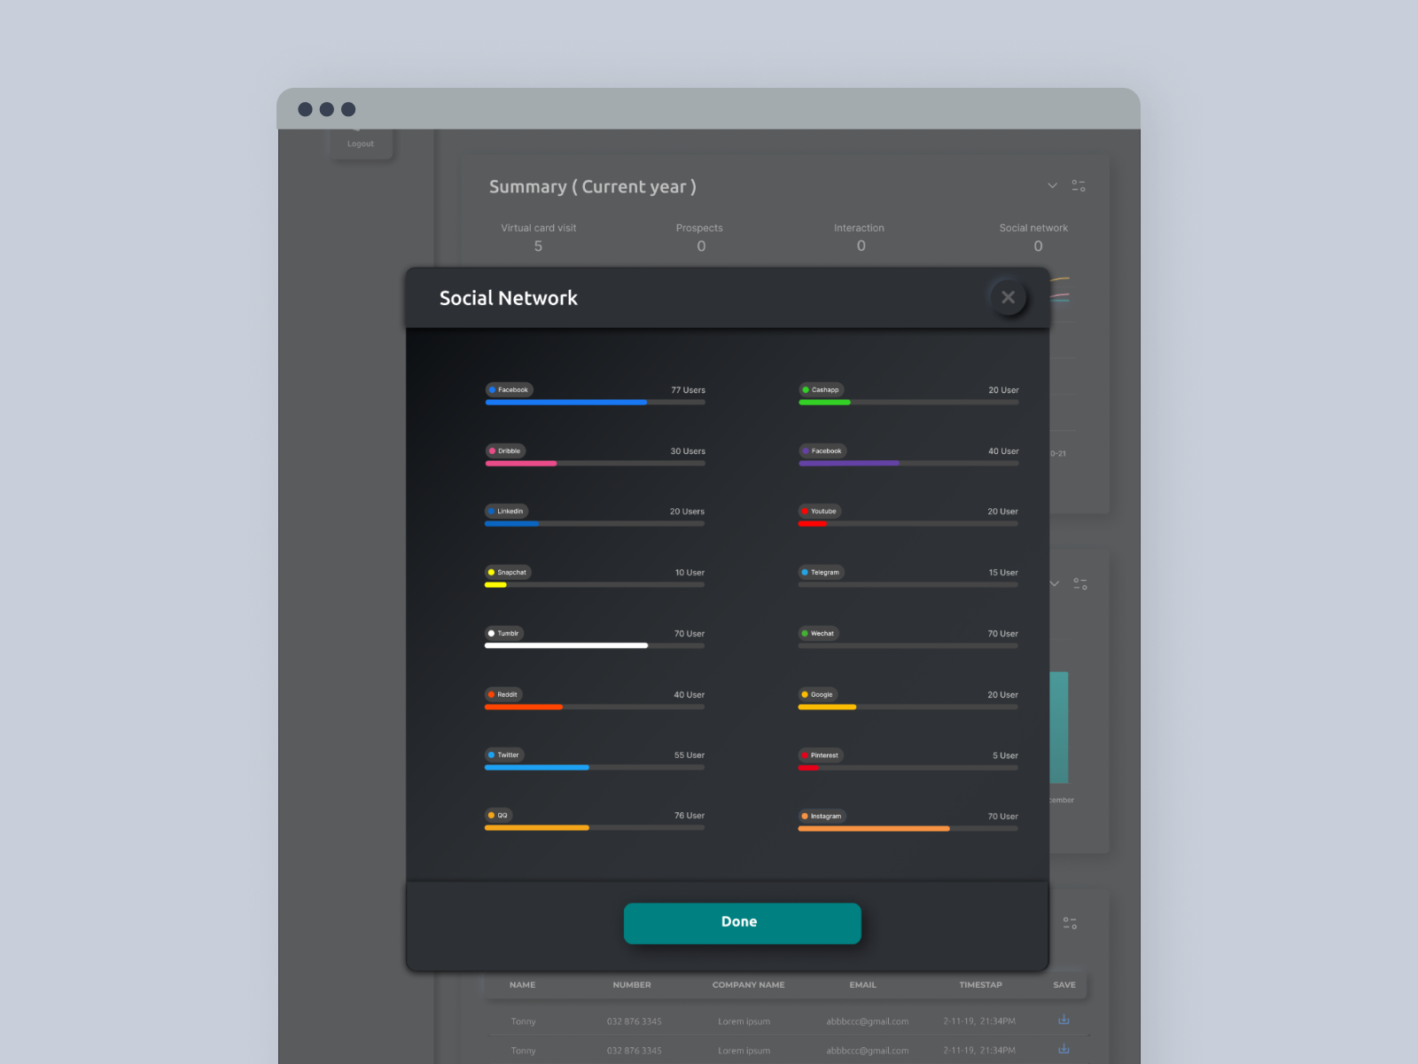The image size is (1418, 1064).
Task: Click the download icon on Tonny's first row
Action: pyautogui.click(x=1063, y=1020)
